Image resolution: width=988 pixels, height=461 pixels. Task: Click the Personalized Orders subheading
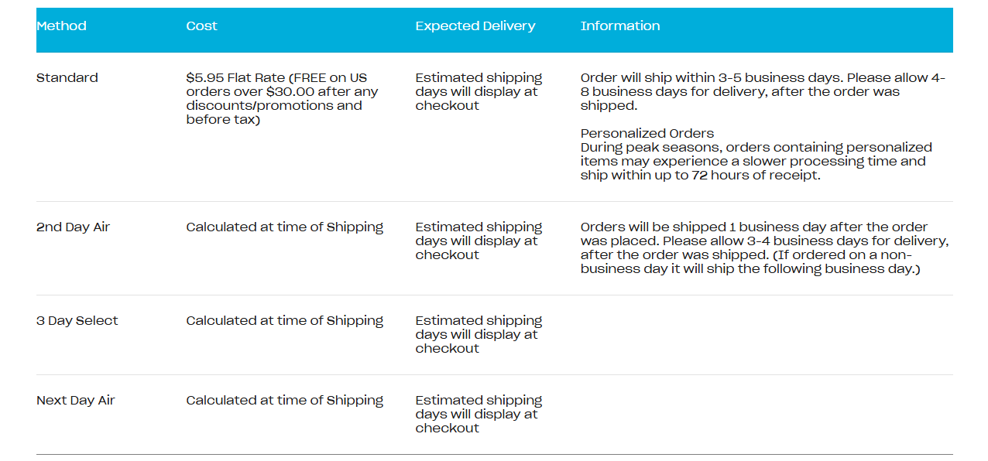coord(647,134)
